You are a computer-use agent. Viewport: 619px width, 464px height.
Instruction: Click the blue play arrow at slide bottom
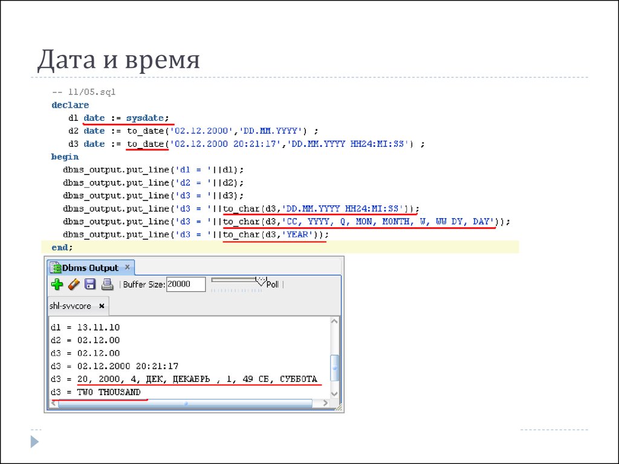coord(34,442)
